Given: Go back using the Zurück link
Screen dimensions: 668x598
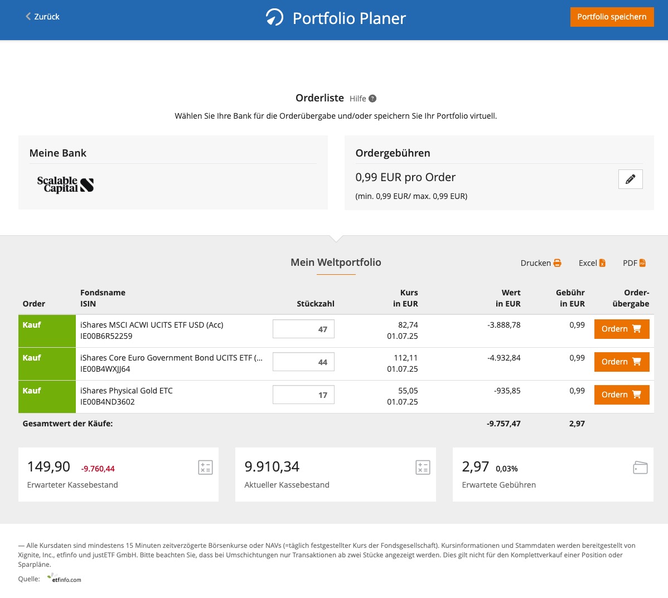Looking at the screenshot, I should (42, 17).
